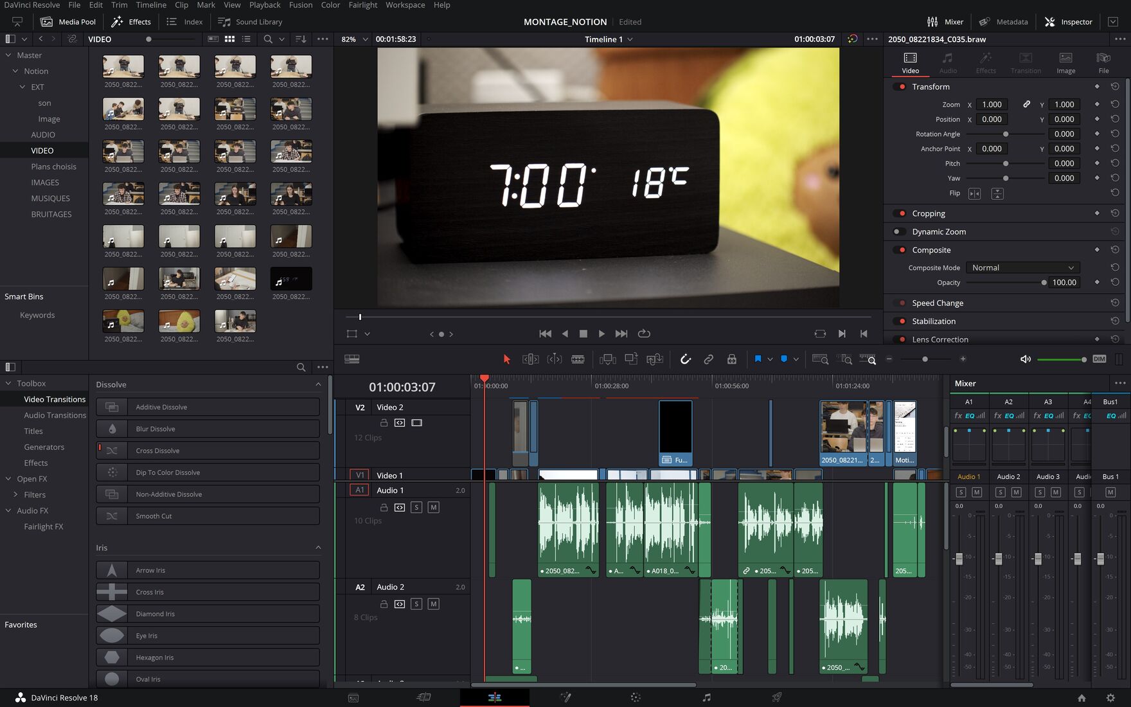Image resolution: width=1131 pixels, height=707 pixels.
Task: Flip clip horizontally in Inspector
Action: (974, 193)
